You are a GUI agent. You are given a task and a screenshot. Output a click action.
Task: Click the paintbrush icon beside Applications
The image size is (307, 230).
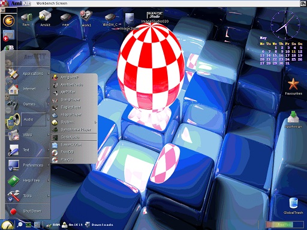[x=13, y=74]
